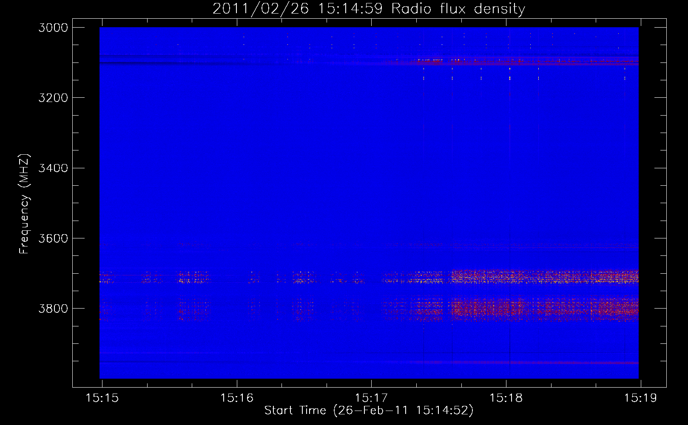This screenshot has width=688, height=425.
Task: Click the 15:15 time axis label
Action: [102, 398]
